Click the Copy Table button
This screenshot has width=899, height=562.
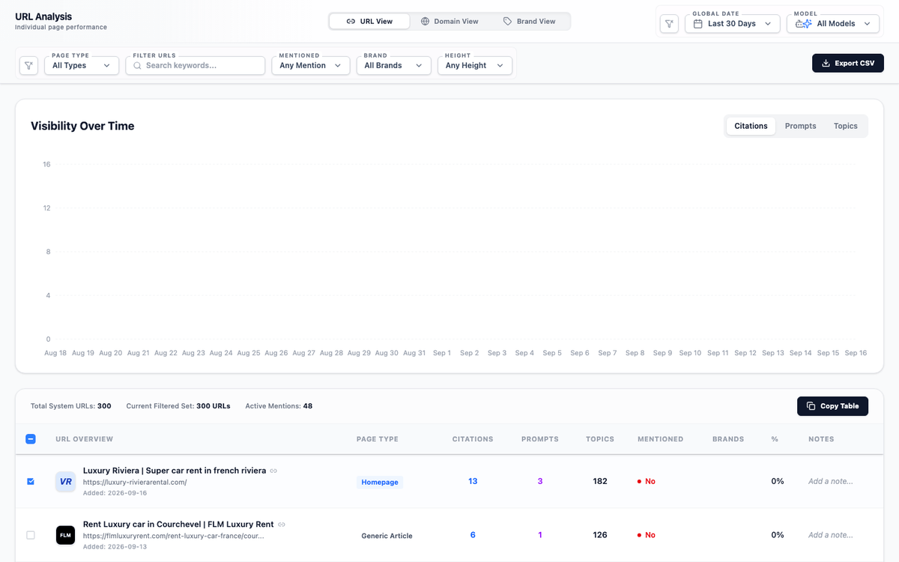[x=832, y=406]
